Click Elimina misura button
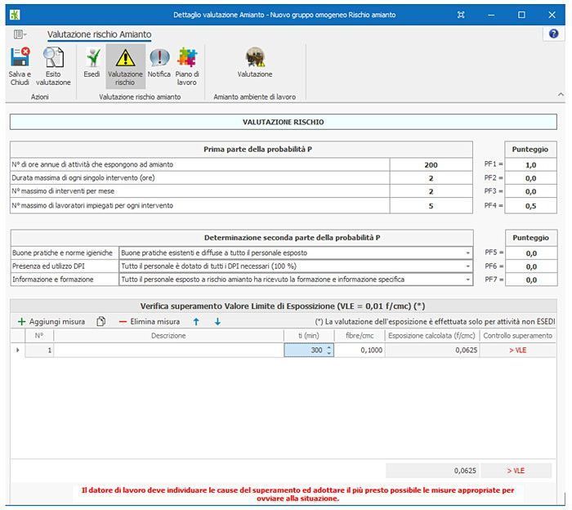 click(x=149, y=322)
